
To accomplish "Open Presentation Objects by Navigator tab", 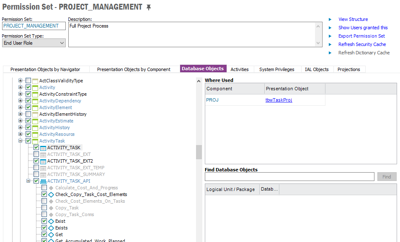I will point(45,69).
